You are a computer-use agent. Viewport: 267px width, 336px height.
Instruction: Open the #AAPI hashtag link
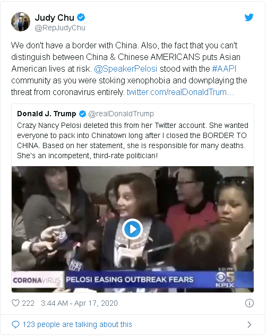click(224, 69)
